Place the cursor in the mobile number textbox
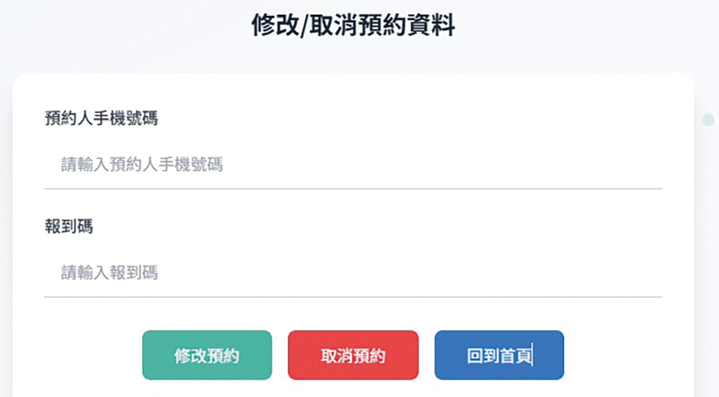Screen dimensions: 719x397 (353, 165)
